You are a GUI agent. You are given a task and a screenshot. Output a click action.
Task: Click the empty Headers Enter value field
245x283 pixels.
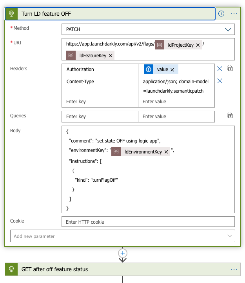tap(176, 102)
